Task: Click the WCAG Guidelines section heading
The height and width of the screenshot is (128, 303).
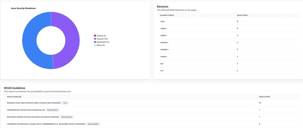Action: (x=15, y=88)
